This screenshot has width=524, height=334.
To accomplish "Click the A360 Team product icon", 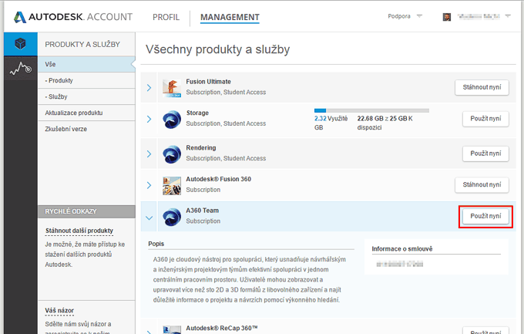I will pyautogui.click(x=172, y=217).
